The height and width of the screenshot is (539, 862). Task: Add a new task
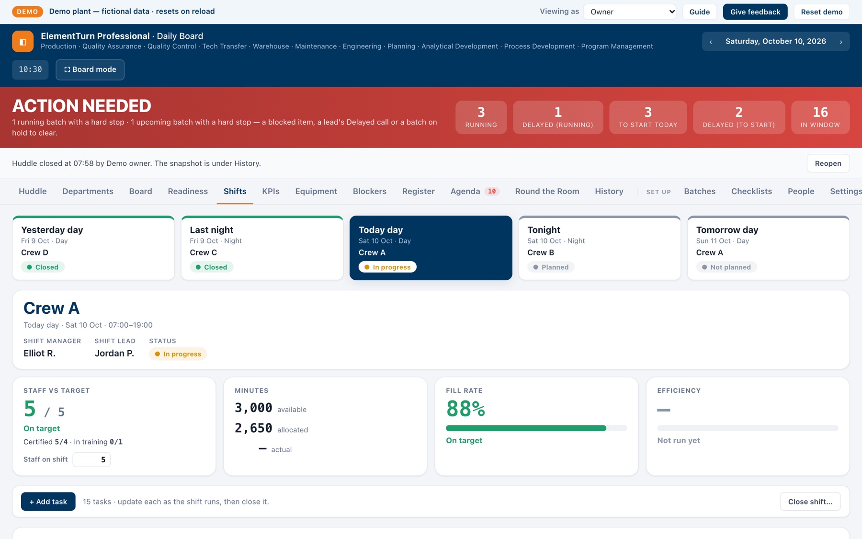click(48, 502)
